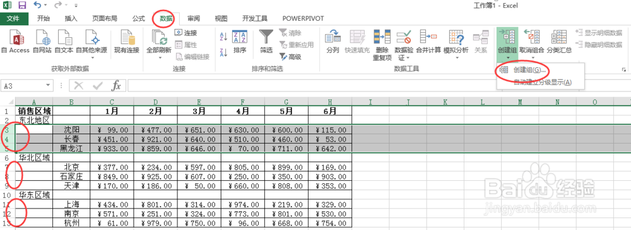Open 高级 advanced filter
Viewport: 631px width, 230px height.
(290, 57)
